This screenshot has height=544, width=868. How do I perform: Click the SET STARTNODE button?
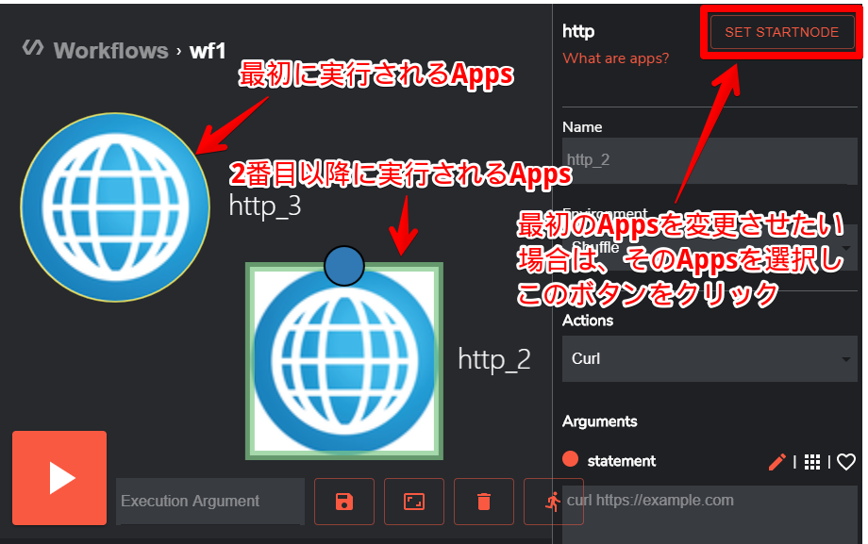(780, 31)
